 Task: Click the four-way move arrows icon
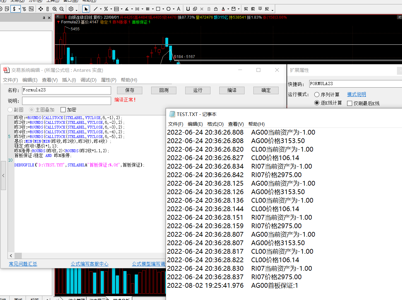point(41,9)
